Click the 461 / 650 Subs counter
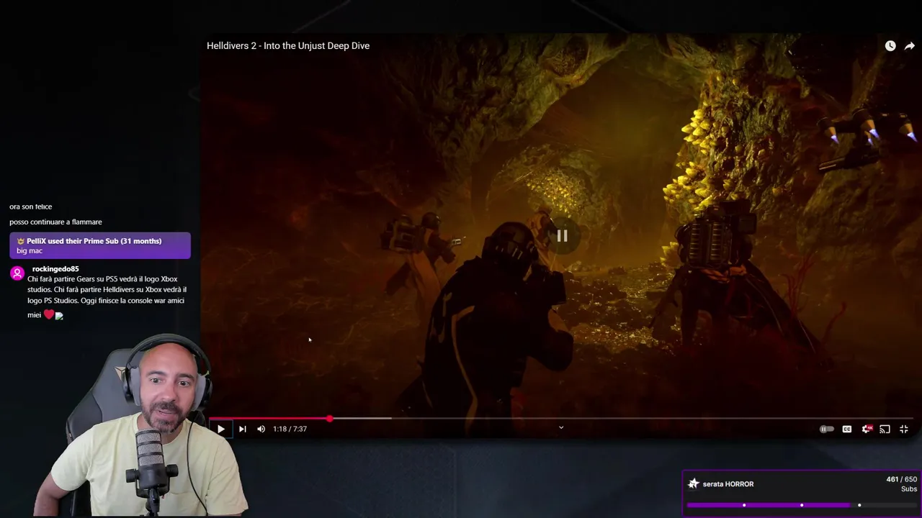 901,484
